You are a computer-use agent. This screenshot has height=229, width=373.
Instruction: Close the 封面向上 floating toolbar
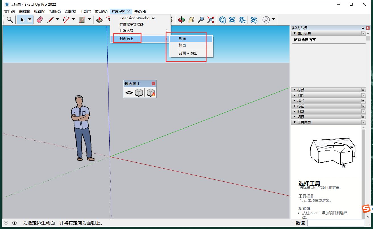coord(153,84)
